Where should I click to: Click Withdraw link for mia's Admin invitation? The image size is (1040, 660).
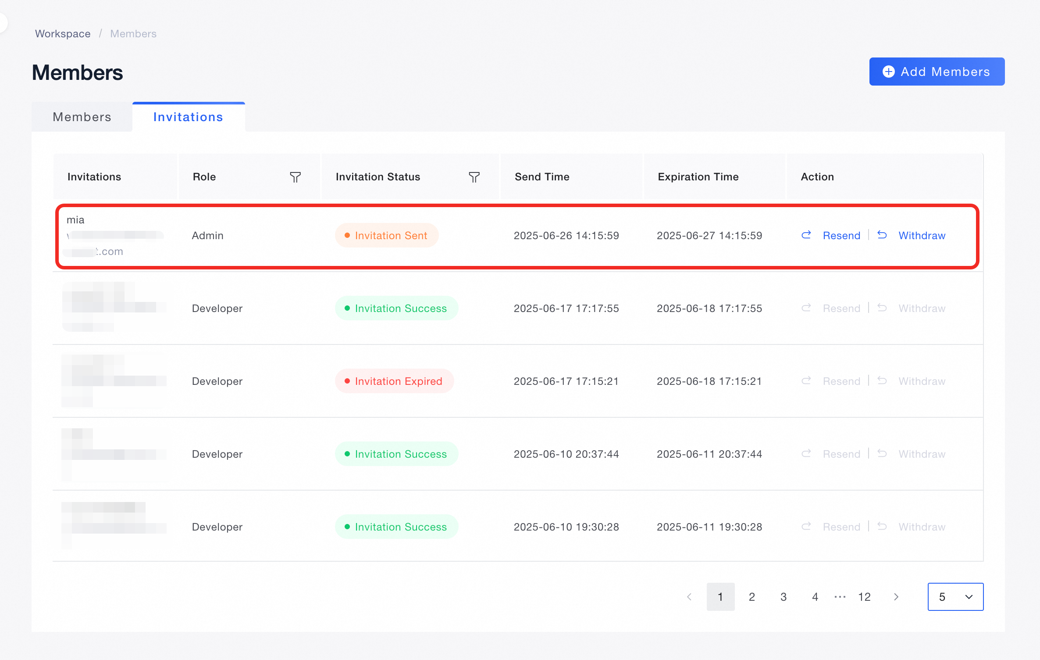click(922, 236)
